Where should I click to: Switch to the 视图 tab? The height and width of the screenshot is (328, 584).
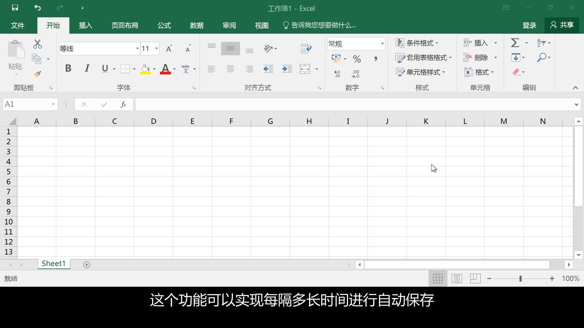click(x=262, y=26)
